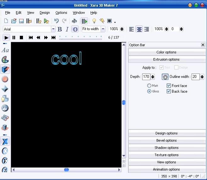
Task: Click the frame display icon
Action: 109,21
